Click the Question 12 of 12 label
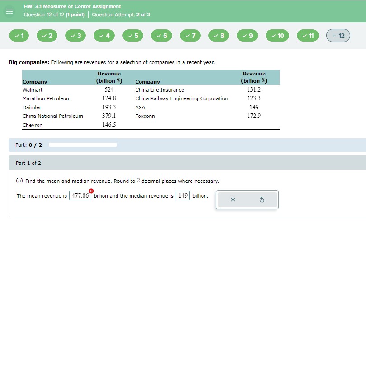366x372 pixels. [54, 14]
